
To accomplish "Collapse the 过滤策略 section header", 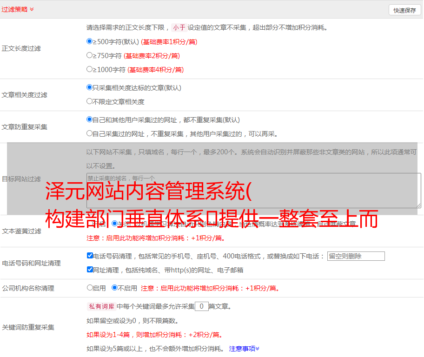I will 18,9.
